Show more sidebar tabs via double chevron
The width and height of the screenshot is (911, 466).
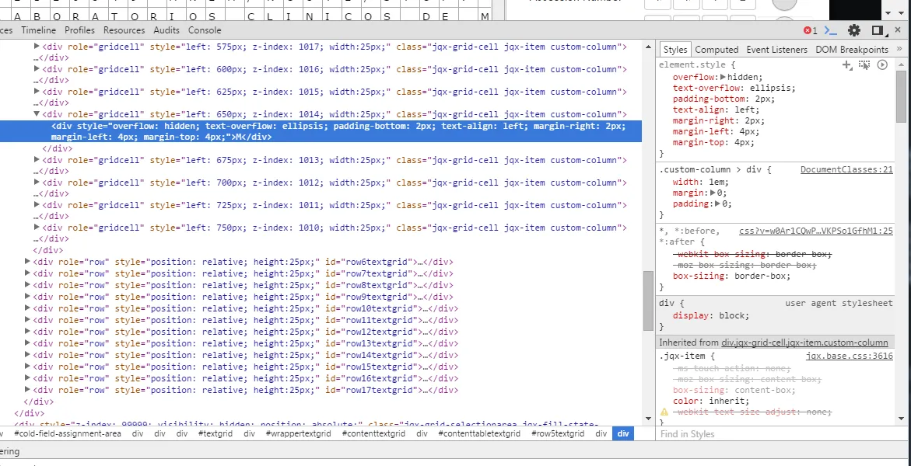[899, 50]
